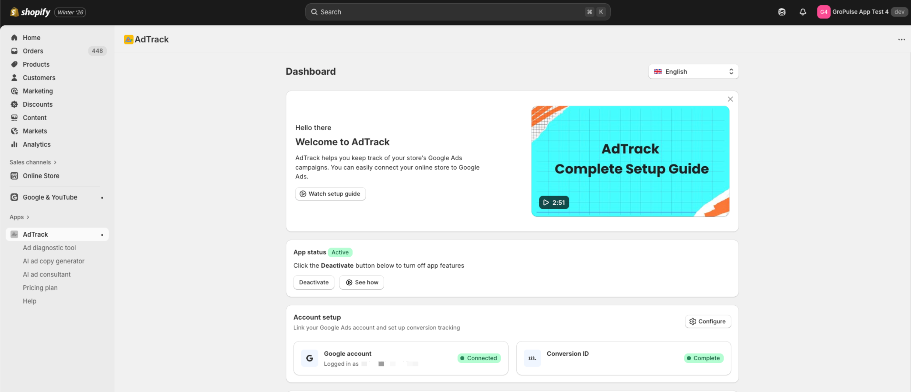Screen dimensions: 911x392
Task: Click the Customers icon
Action: point(14,77)
